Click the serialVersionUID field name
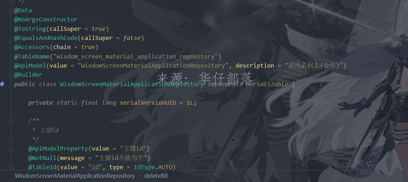Image resolution: width=408 pixels, height=182 pixels. point(148,103)
